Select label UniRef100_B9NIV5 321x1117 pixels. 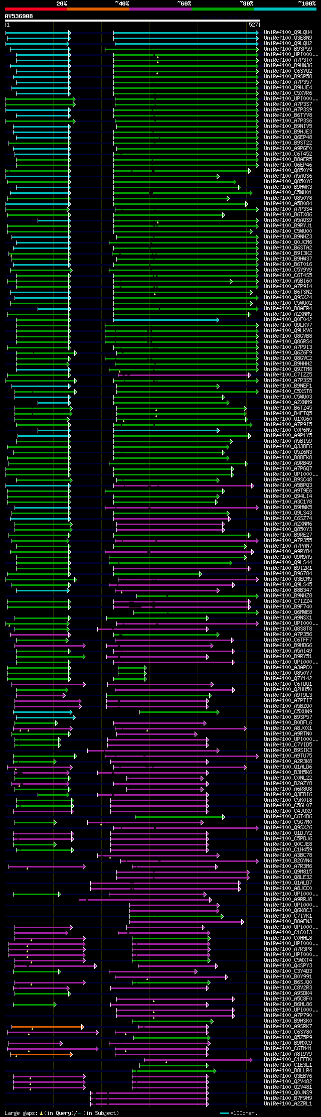(x=288, y=127)
